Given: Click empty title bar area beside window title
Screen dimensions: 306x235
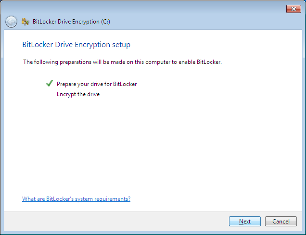Looking at the screenshot, I should 195,22.
